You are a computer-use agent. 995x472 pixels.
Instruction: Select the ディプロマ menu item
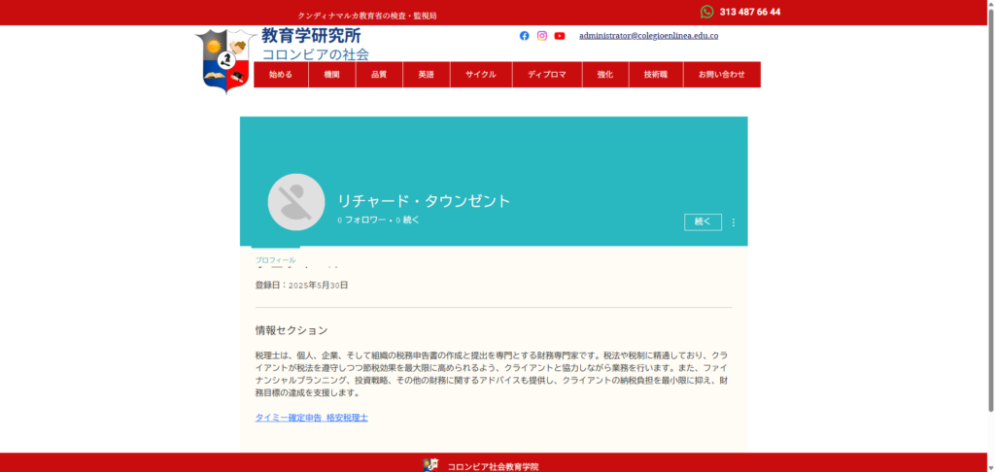click(x=546, y=75)
